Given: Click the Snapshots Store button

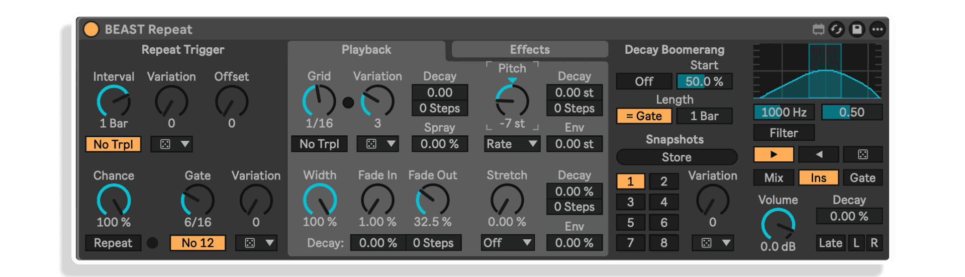Looking at the screenshot, I should [677, 157].
